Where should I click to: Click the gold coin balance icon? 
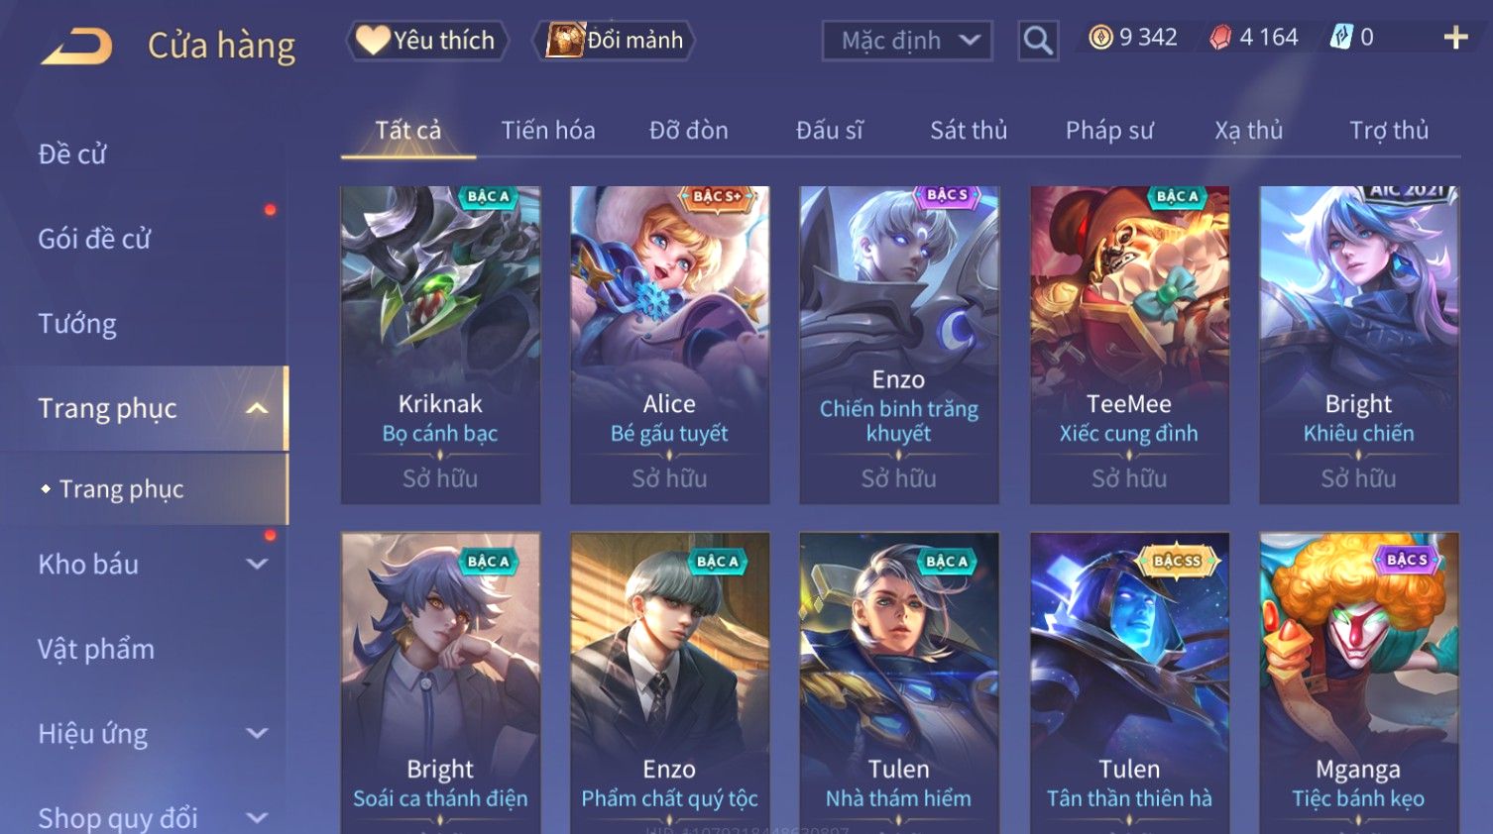[x=1100, y=38]
